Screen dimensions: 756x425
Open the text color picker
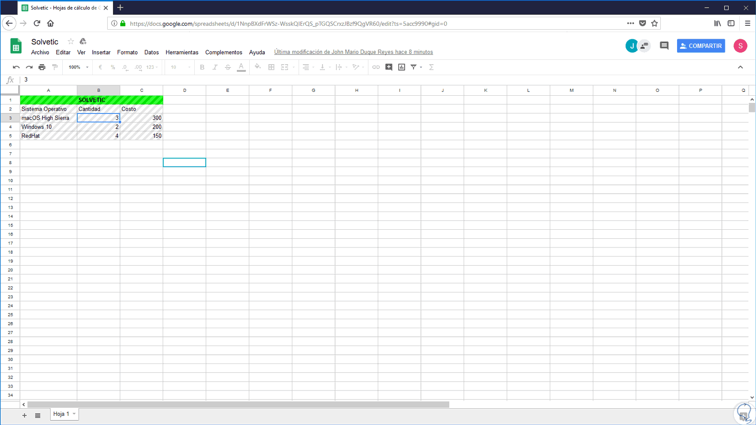(241, 67)
